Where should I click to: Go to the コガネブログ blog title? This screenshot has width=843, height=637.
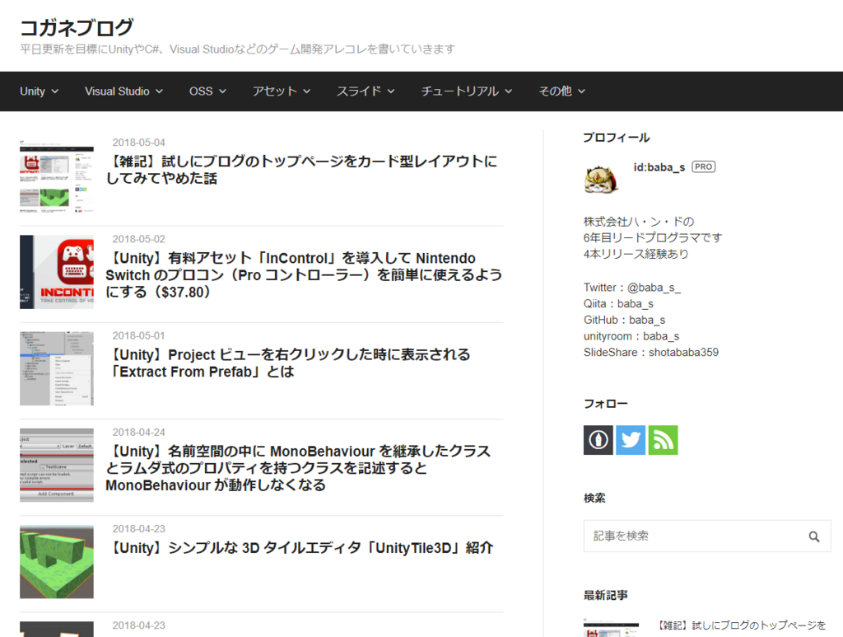point(77,27)
